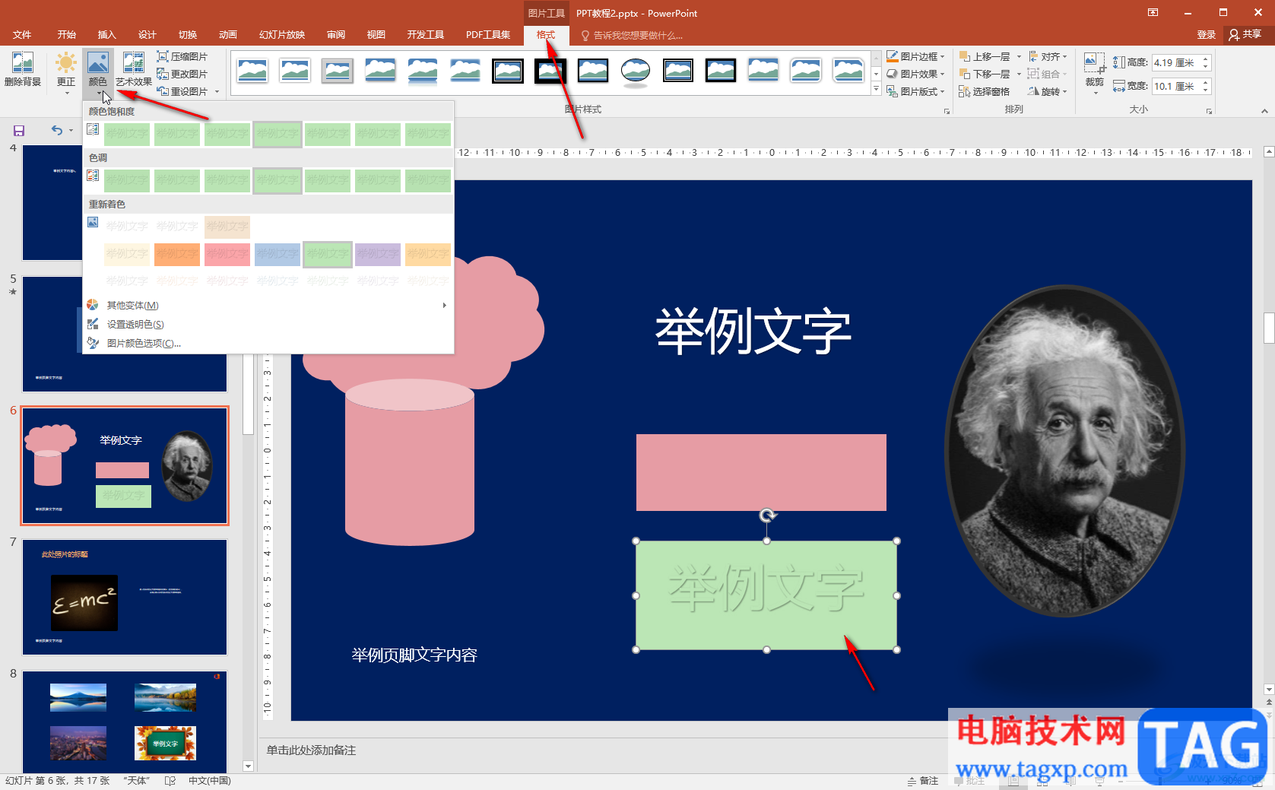Click 压缩图片 compress pictures

pyautogui.click(x=182, y=56)
